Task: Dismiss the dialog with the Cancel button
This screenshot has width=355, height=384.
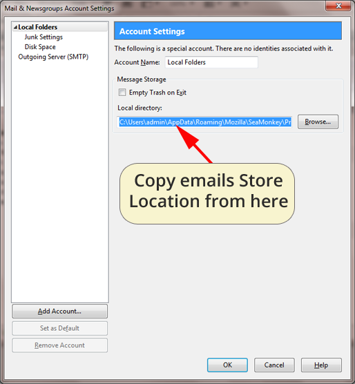Action: pos(274,365)
